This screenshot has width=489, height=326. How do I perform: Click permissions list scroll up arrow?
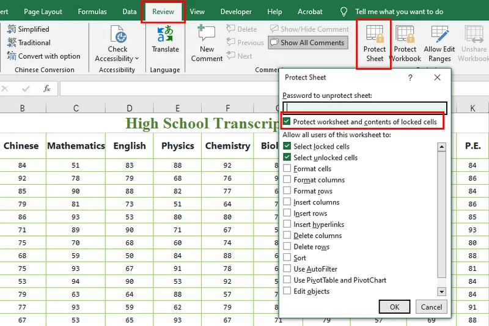coord(441,147)
